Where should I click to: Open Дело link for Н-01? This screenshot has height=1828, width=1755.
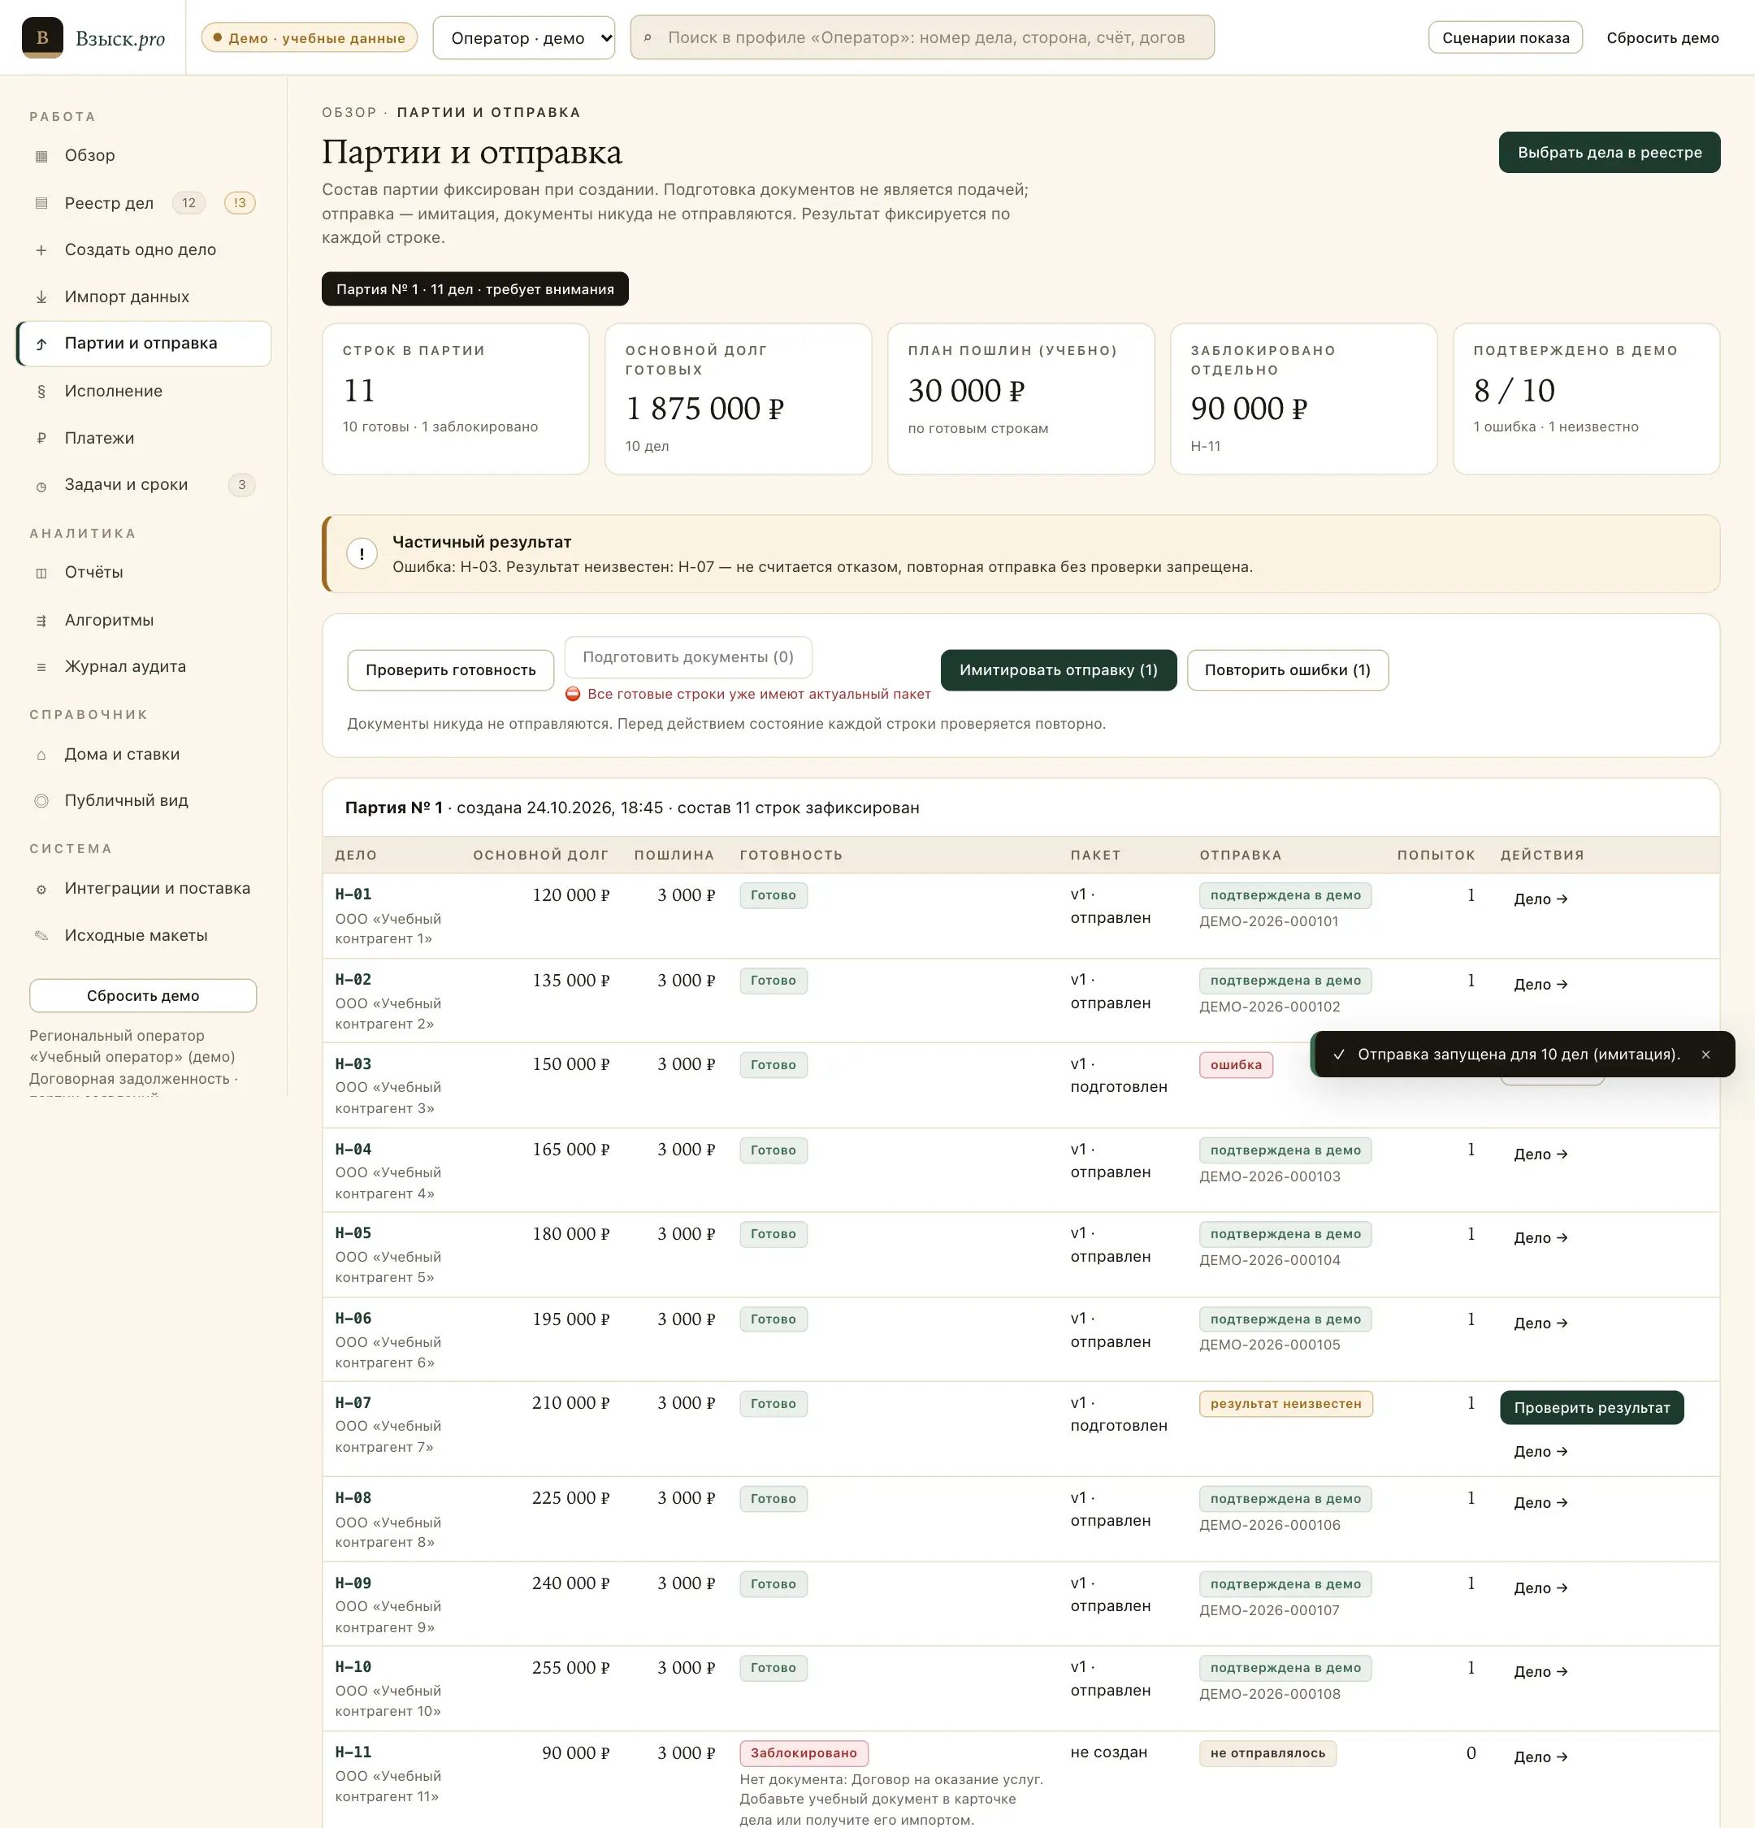1540,899
